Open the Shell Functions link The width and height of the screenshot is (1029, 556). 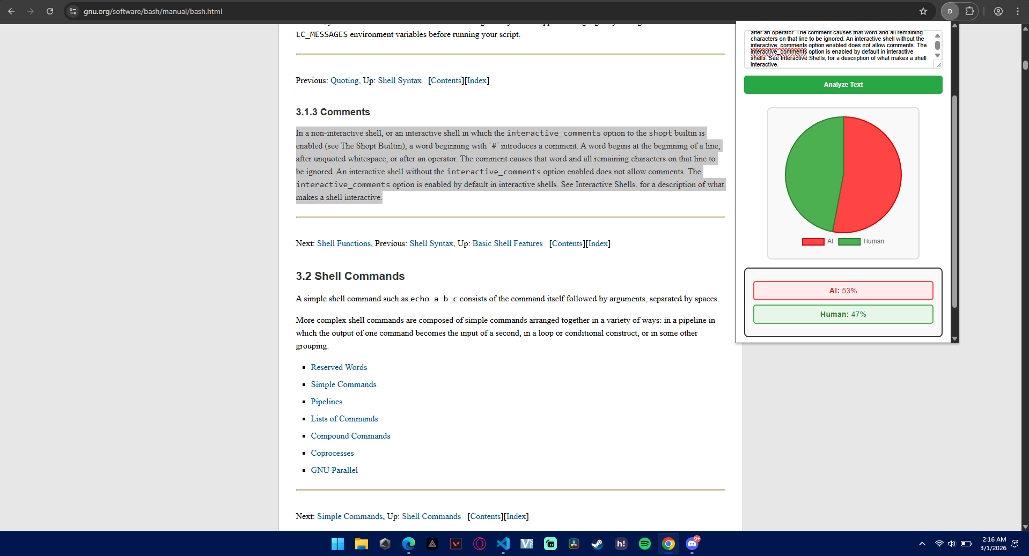pos(343,243)
